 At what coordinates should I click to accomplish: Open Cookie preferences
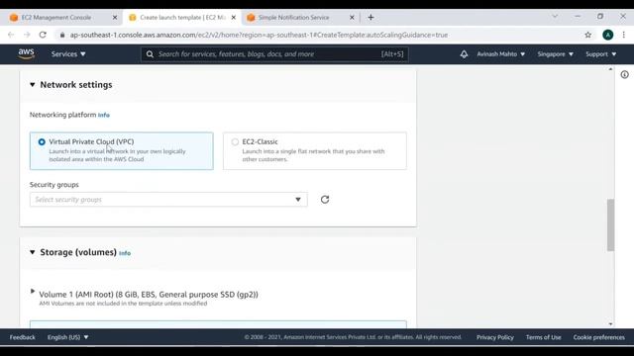pos(598,337)
